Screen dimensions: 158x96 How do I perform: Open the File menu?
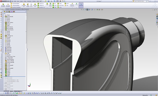tap(12, 1)
